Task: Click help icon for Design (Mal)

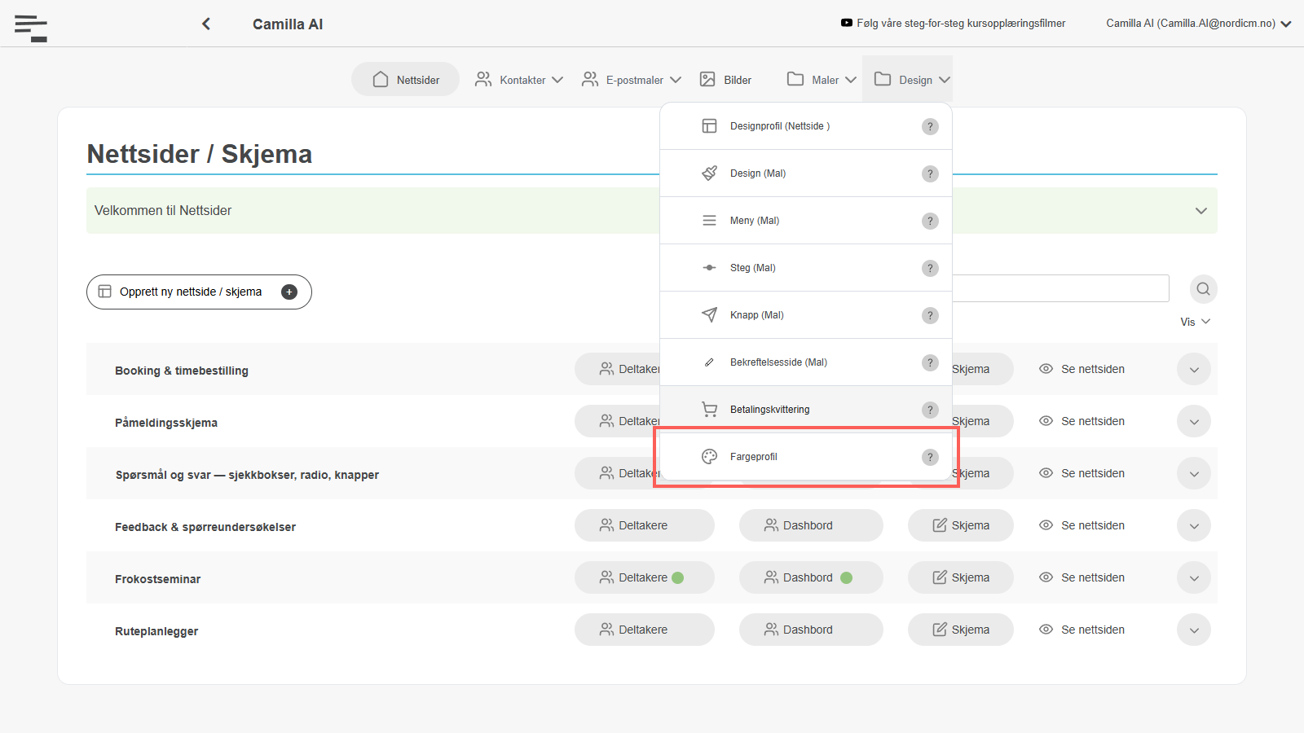Action: [x=930, y=173]
